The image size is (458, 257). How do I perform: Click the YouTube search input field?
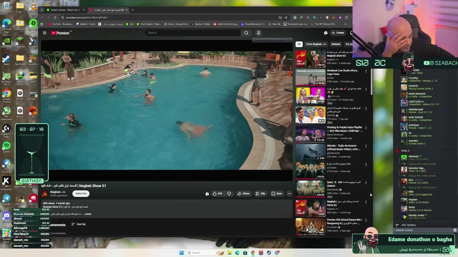(x=193, y=33)
